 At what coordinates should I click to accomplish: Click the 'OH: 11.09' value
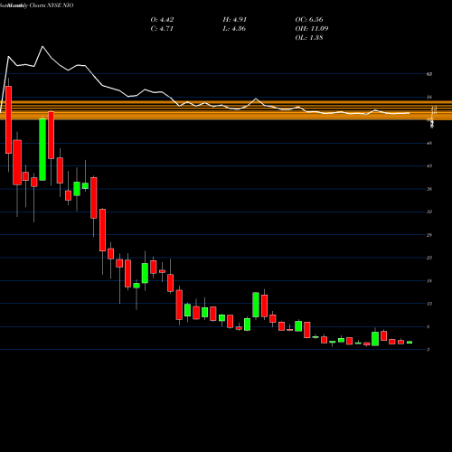[x=312, y=29]
